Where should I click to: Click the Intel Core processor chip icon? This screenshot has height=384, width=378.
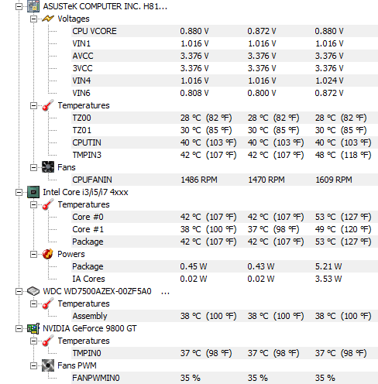tap(33, 192)
